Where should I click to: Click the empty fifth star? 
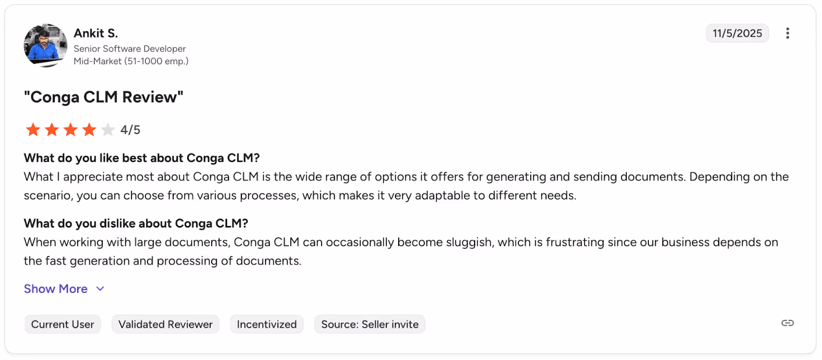tap(107, 129)
